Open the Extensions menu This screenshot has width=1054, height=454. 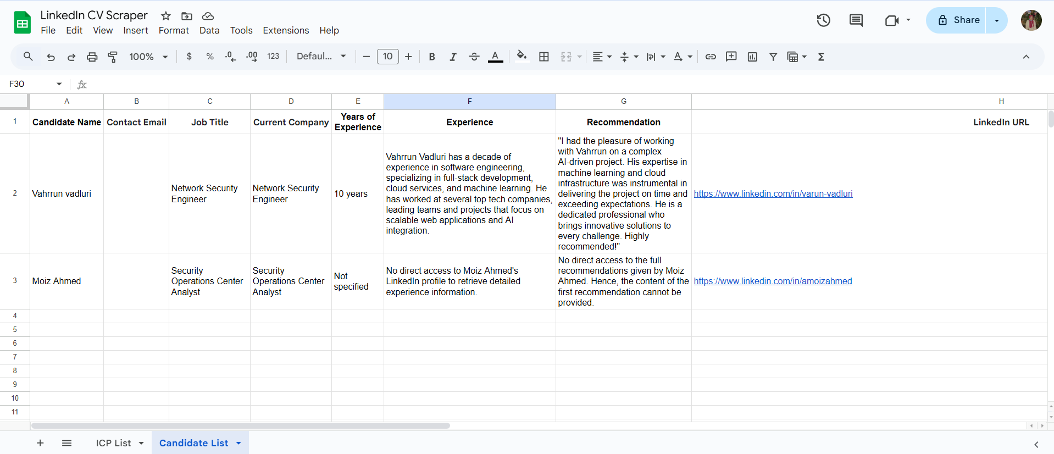point(286,30)
